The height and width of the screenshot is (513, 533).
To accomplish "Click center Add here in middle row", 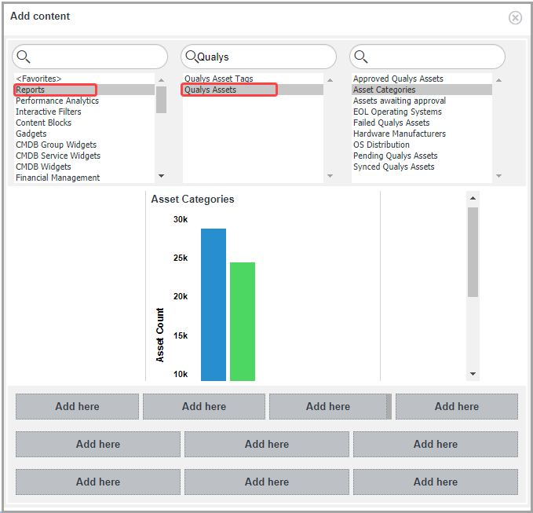I will point(267,445).
